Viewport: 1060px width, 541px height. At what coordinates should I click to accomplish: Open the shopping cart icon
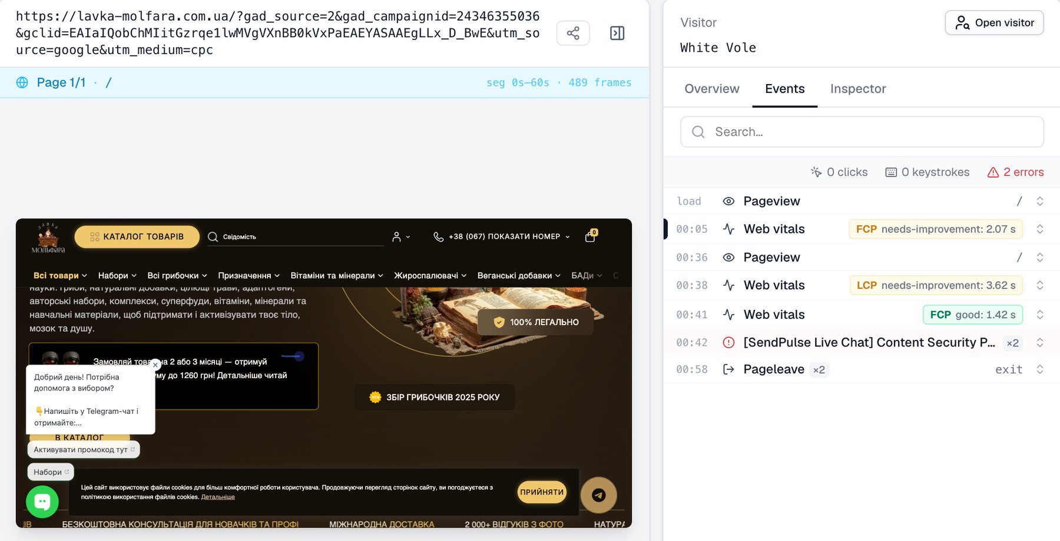(x=591, y=236)
